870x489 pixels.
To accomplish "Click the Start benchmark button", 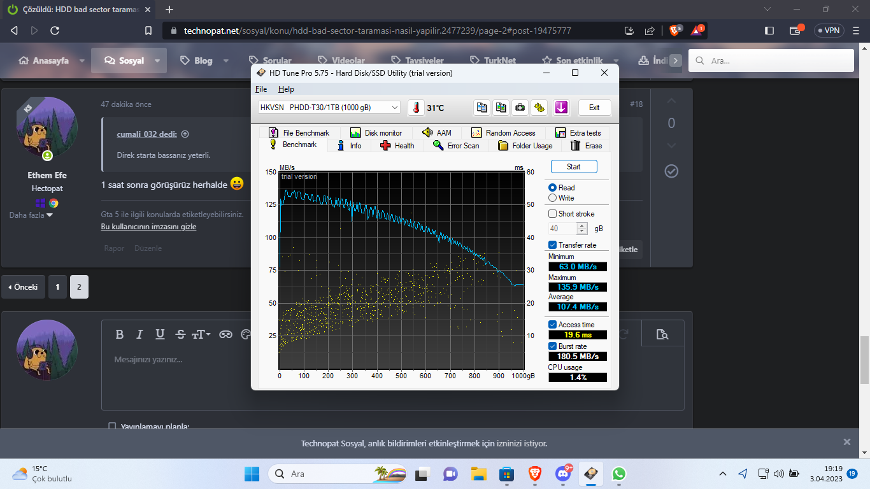I will click(574, 167).
